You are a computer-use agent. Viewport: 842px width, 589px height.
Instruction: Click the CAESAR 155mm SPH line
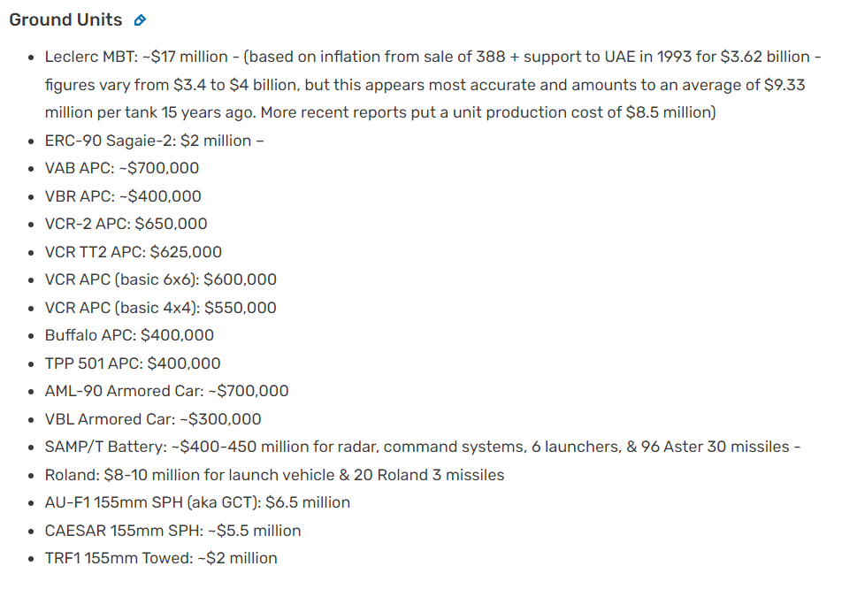click(172, 531)
